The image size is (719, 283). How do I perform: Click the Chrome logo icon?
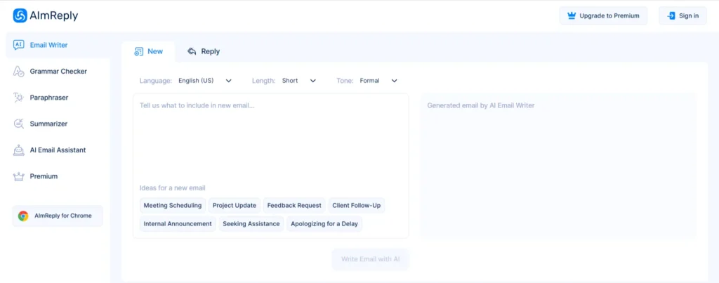point(23,216)
